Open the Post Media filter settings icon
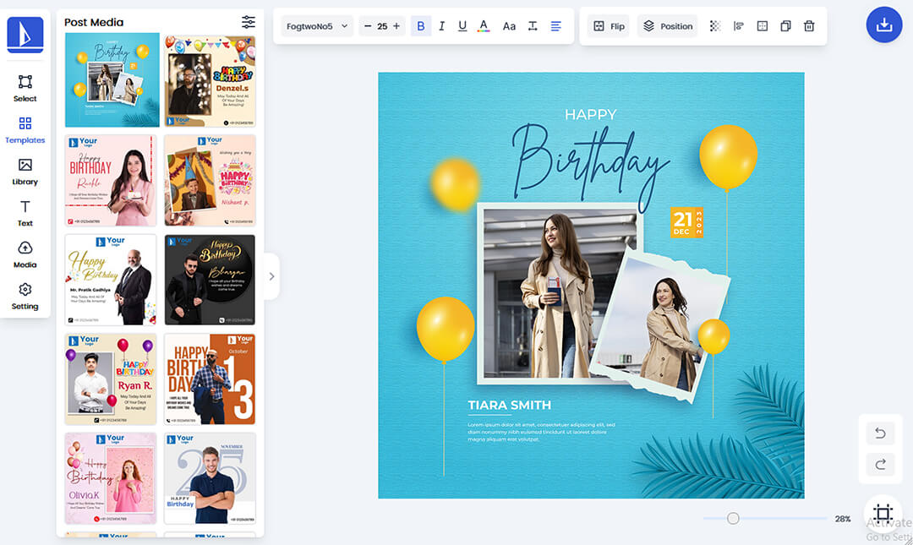The width and height of the screenshot is (913, 545). coord(248,22)
